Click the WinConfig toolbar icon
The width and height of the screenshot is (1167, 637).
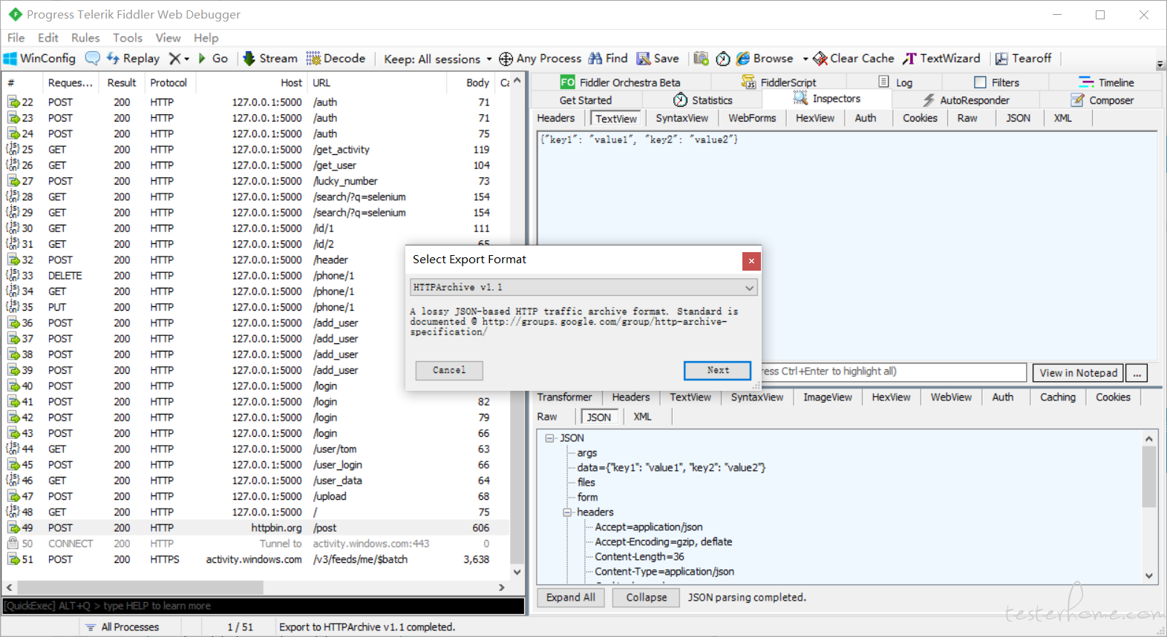(x=10, y=59)
